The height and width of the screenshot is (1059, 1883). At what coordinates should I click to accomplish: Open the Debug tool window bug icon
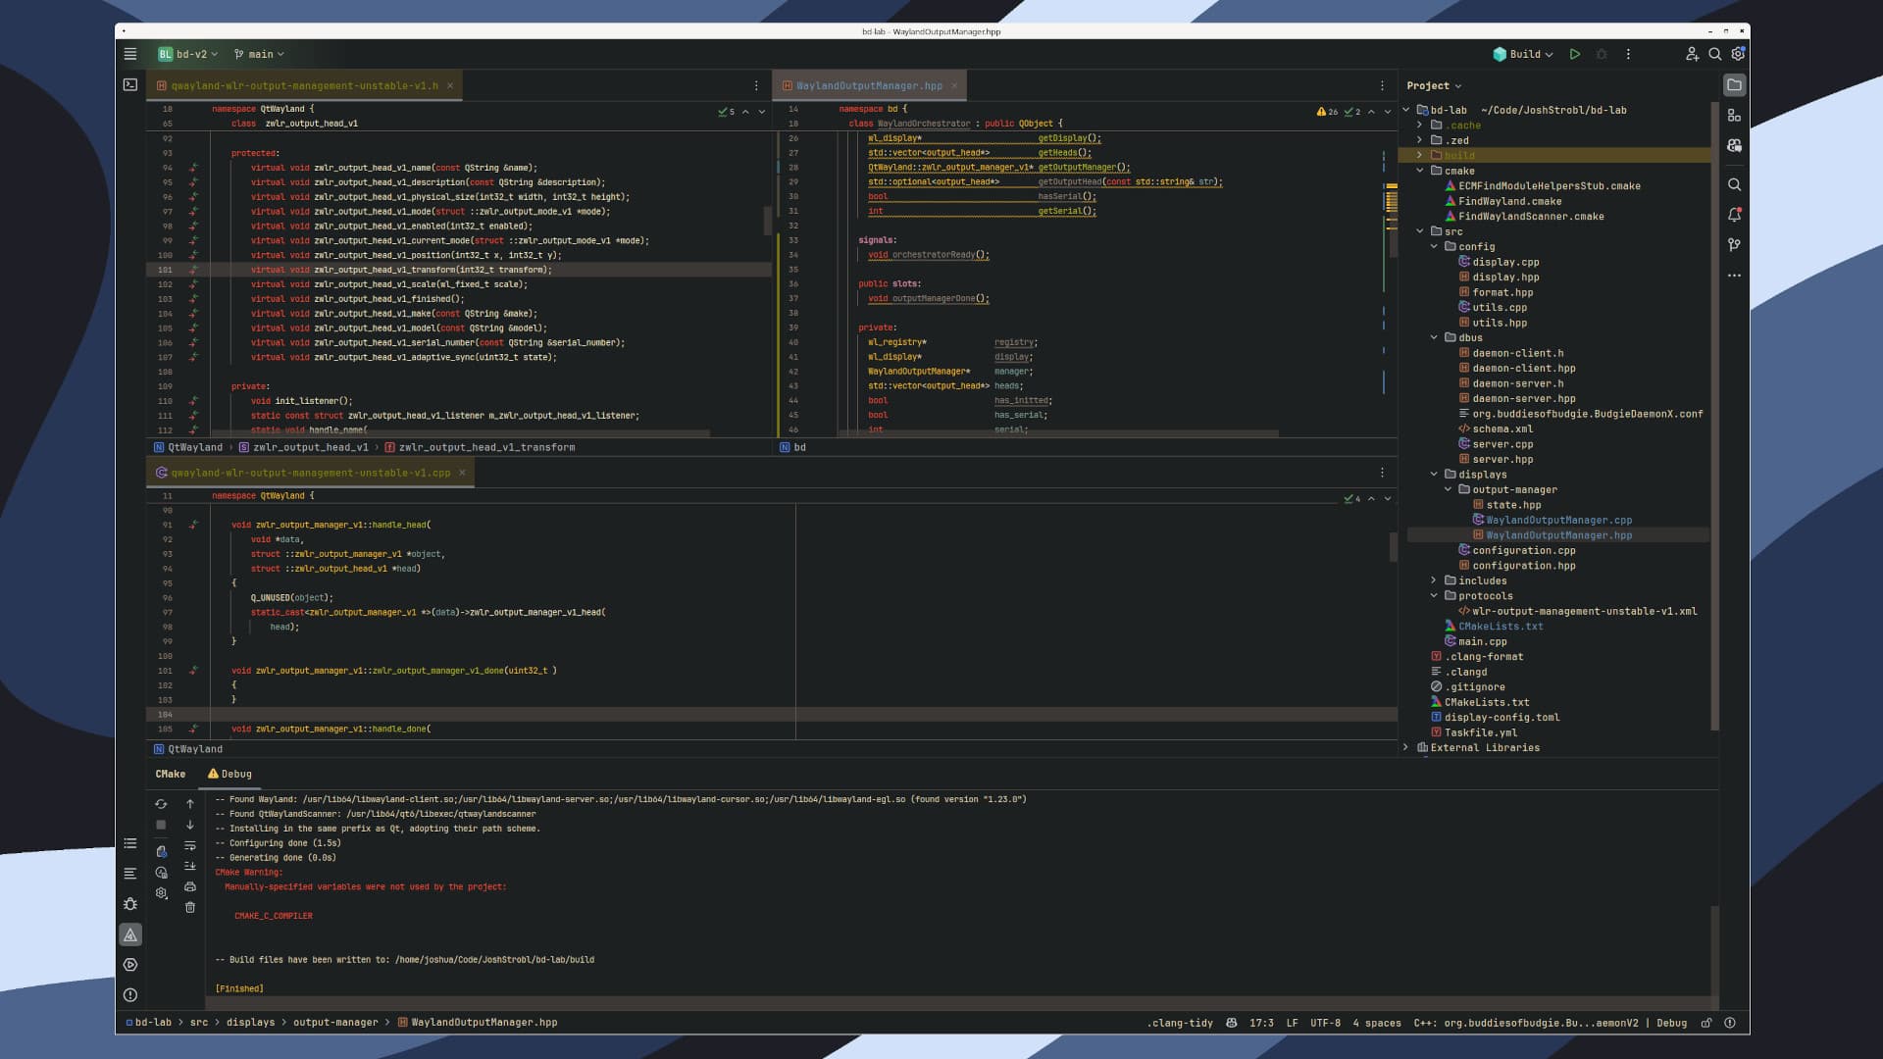pyautogui.click(x=130, y=904)
